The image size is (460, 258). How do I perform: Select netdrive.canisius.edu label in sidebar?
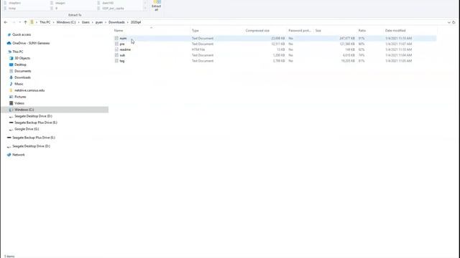[x=29, y=90]
